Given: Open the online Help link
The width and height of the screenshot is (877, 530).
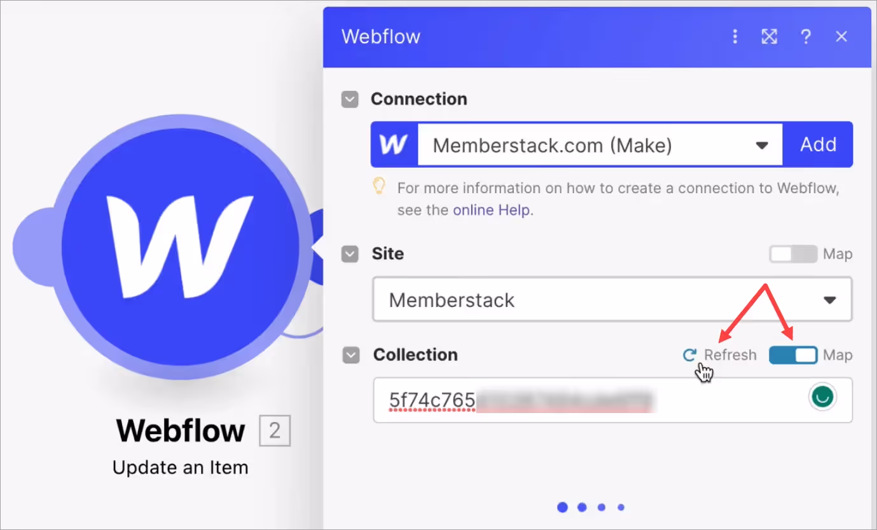Looking at the screenshot, I should click(492, 210).
